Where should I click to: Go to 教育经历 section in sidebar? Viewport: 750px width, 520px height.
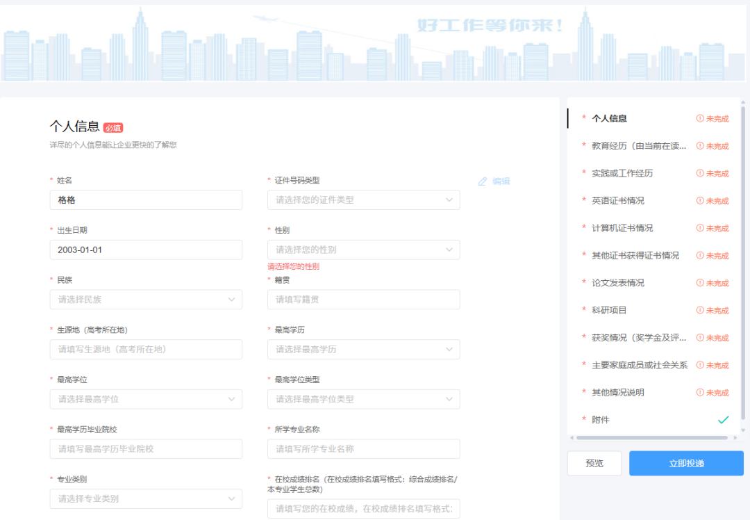coord(638,146)
